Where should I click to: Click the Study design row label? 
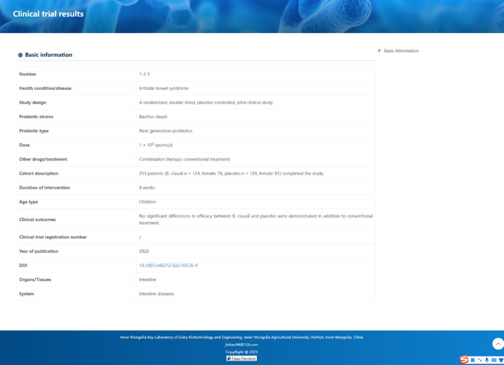(33, 102)
